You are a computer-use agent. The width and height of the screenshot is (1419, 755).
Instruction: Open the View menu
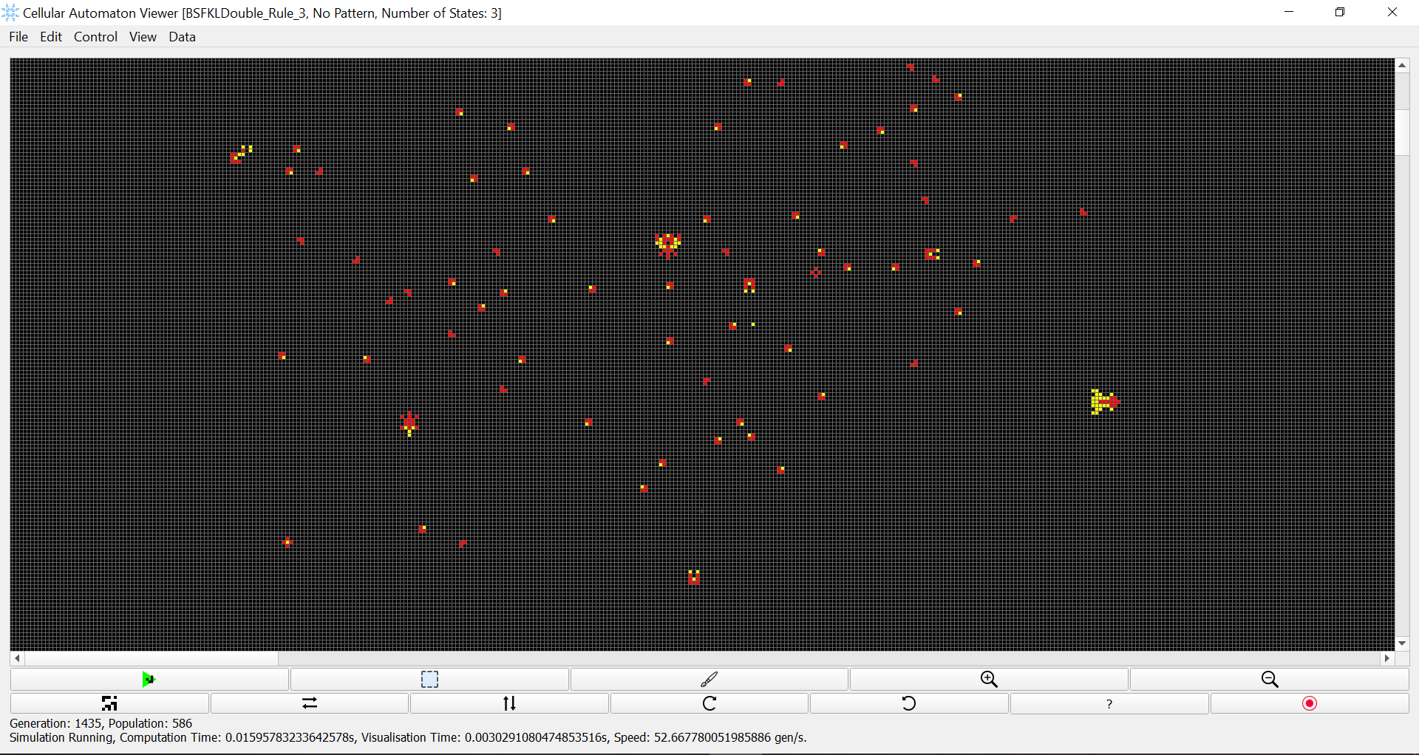(143, 37)
